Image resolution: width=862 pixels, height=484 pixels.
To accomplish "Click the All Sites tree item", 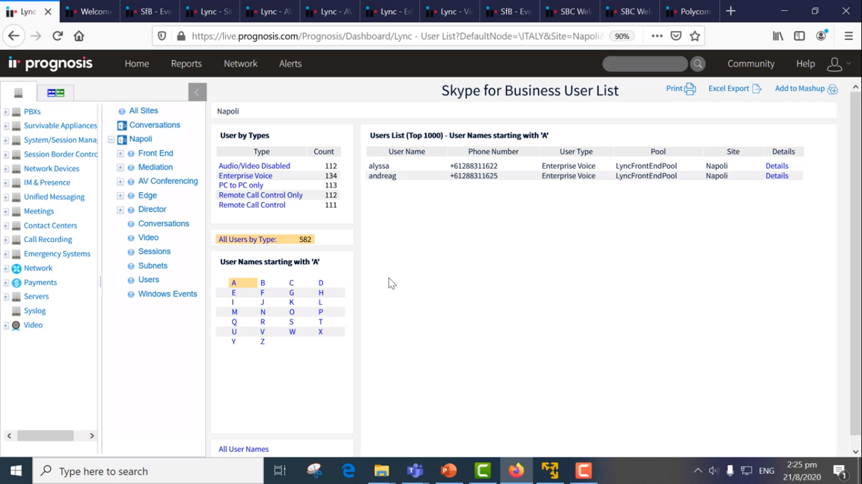I will coord(144,111).
